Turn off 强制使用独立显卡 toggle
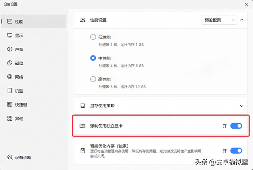The height and width of the screenshot is (170, 253). click(x=236, y=126)
